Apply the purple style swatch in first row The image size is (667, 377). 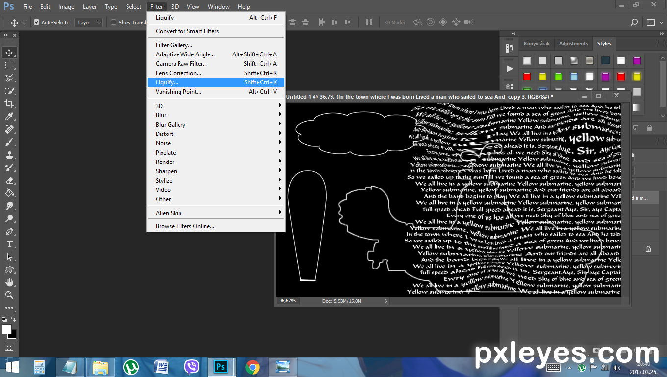[637, 61]
